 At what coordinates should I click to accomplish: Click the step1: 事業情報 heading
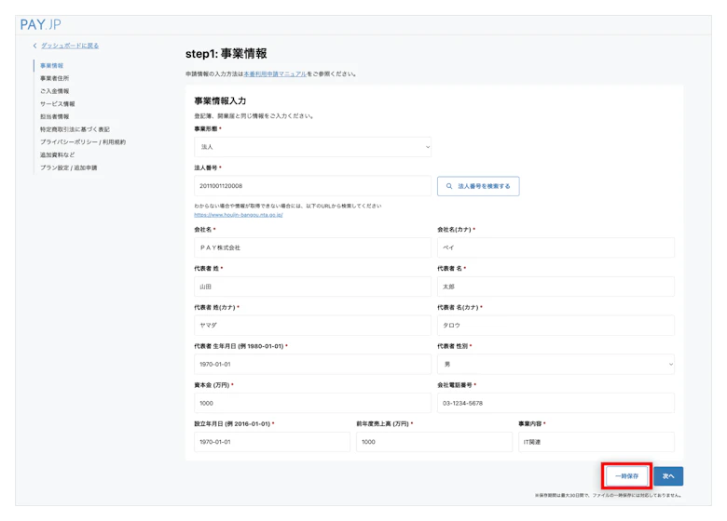point(226,54)
